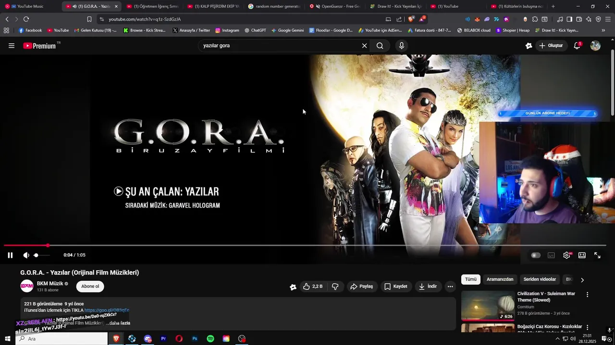Open the Windows Start menu

click(7, 339)
